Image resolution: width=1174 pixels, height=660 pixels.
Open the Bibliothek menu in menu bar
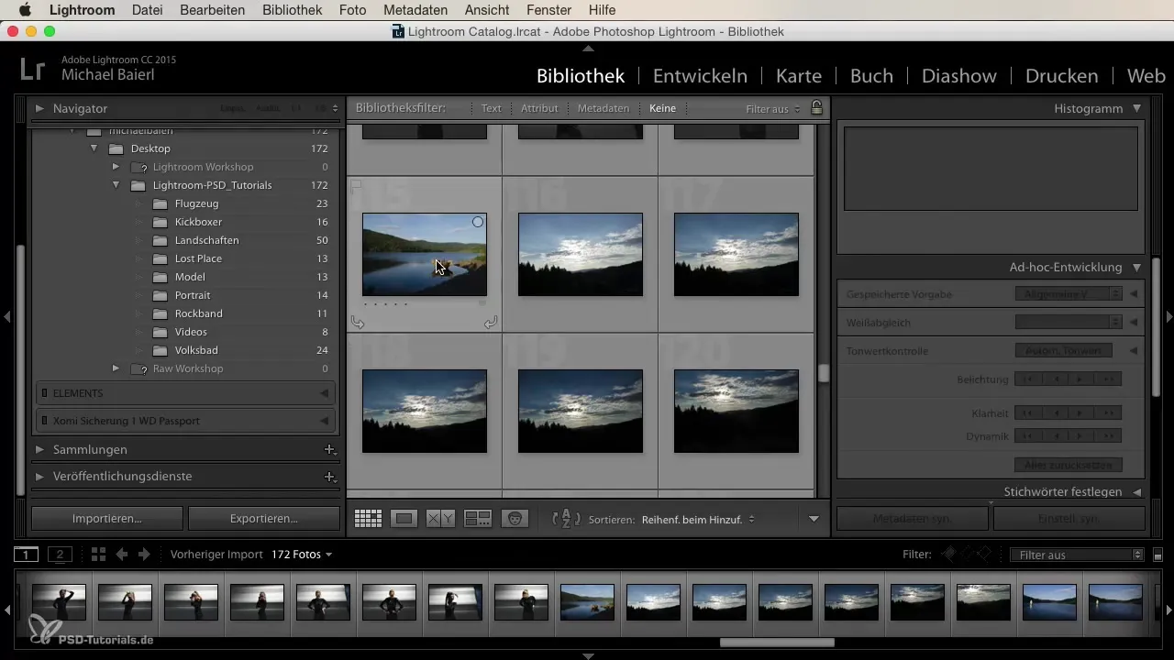pos(293,10)
